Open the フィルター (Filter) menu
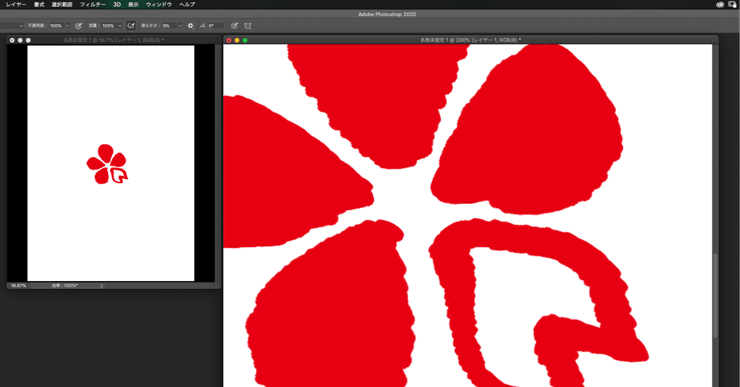Image resolution: width=740 pixels, height=387 pixels. click(93, 4)
